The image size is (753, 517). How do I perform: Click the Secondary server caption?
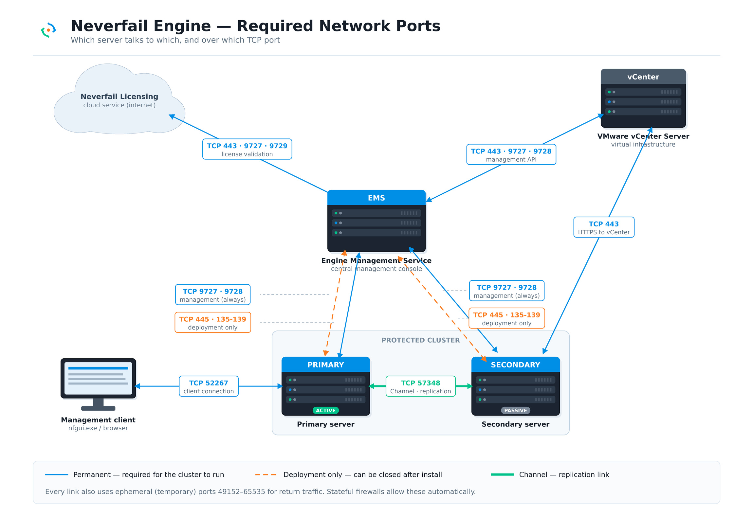[x=516, y=424]
